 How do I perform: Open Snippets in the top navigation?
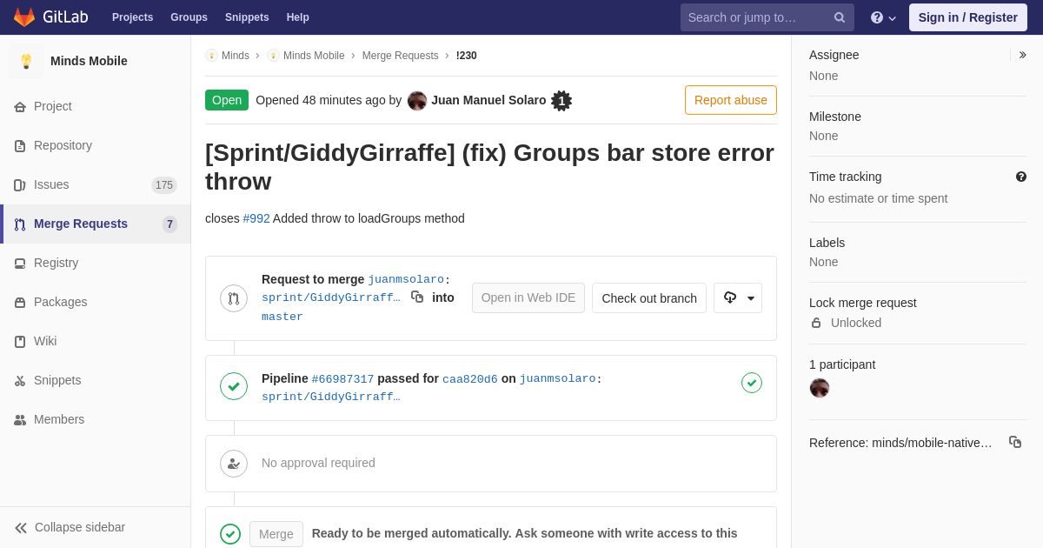point(247,17)
